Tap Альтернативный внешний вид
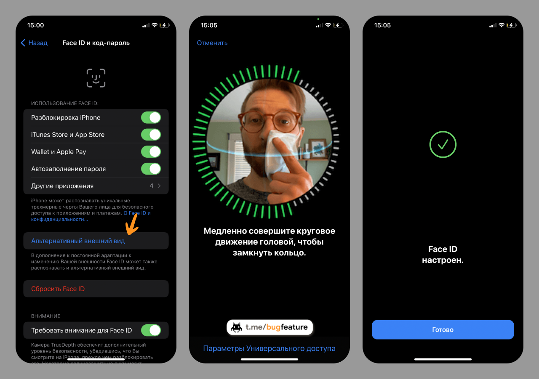The image size is (539, 379). pos(96,241)
